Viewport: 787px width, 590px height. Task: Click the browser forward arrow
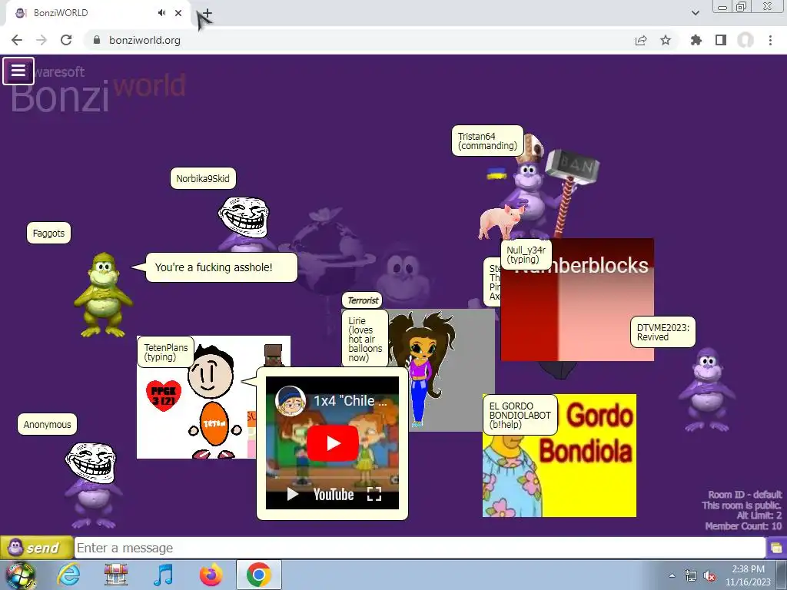(42, 40)
